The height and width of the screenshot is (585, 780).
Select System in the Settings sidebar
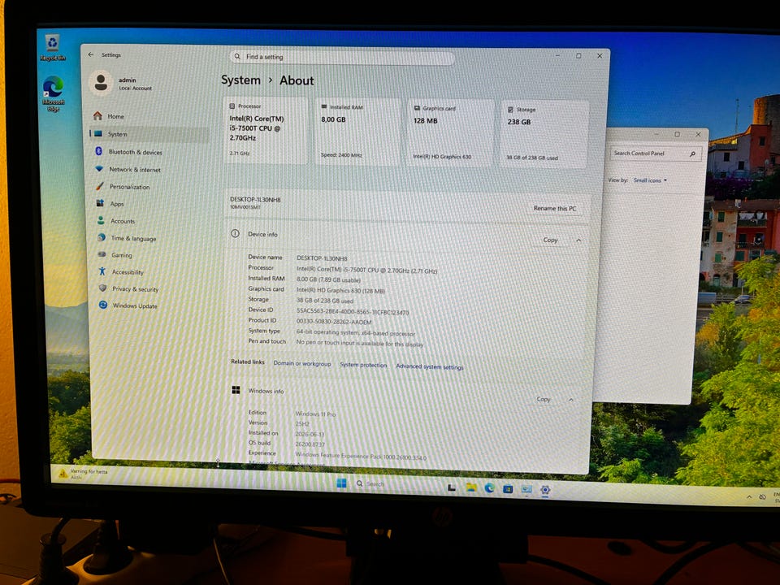148,134
